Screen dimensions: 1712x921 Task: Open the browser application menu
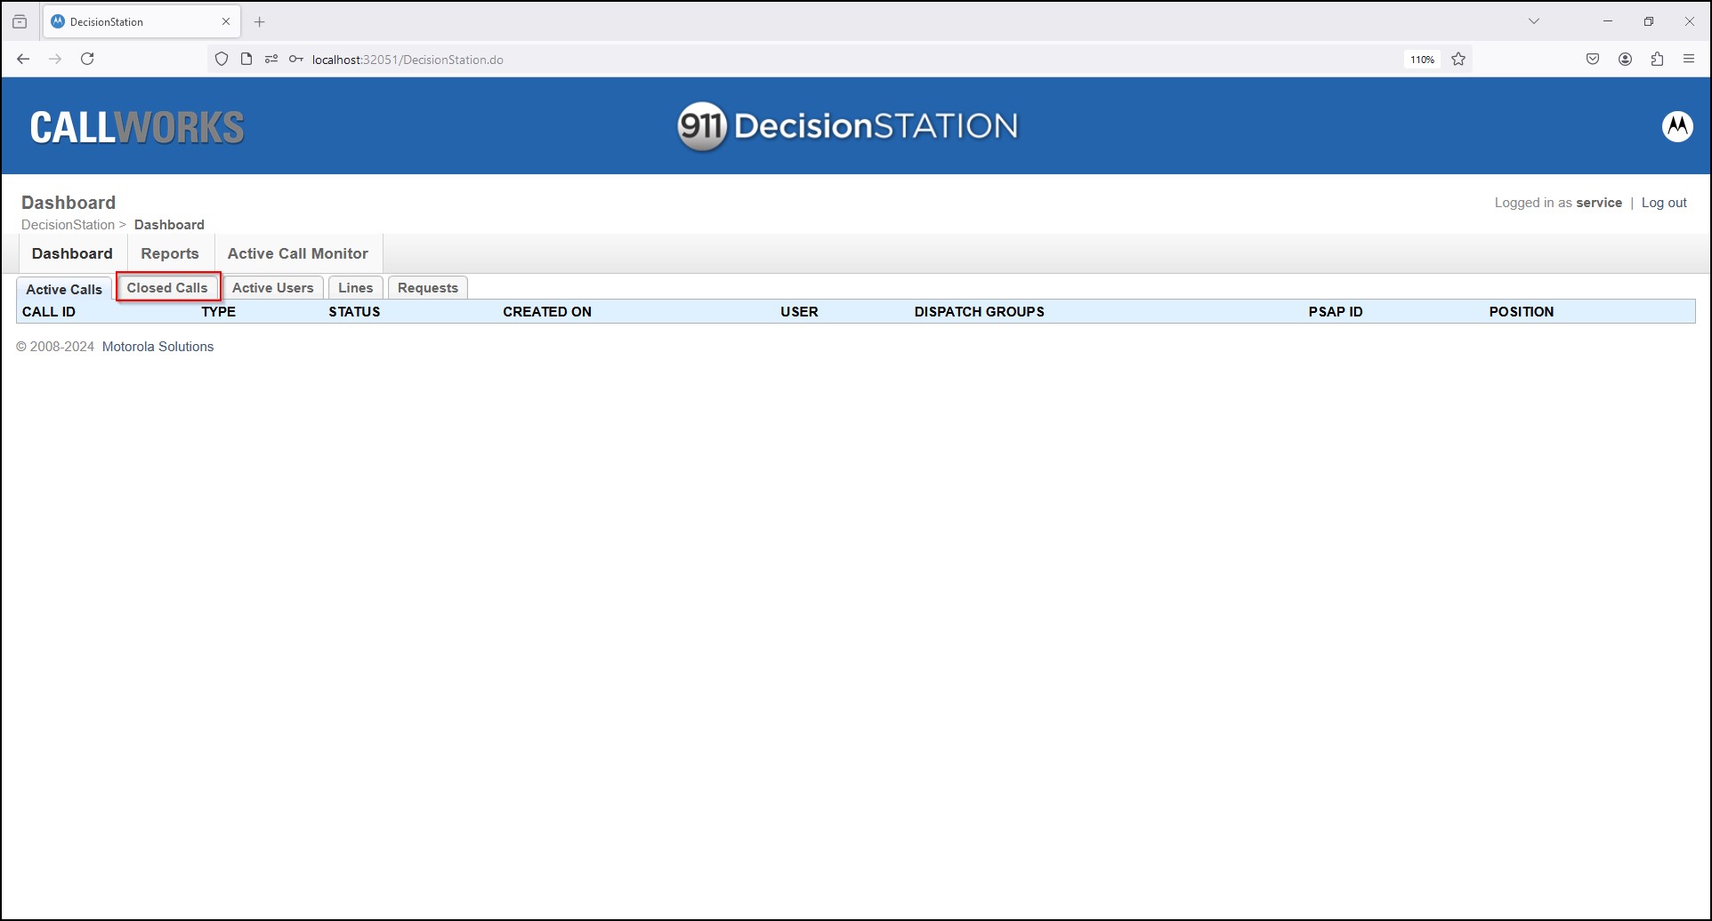coord(1689,59)
